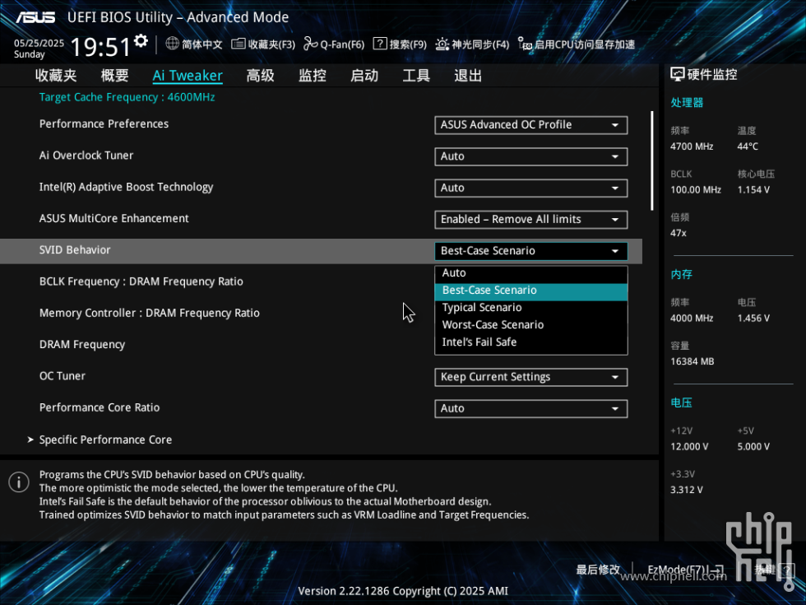Viewport: 806px width, 605px height.
Task: Click the 处理器 section heading
Action: point(687,102)
